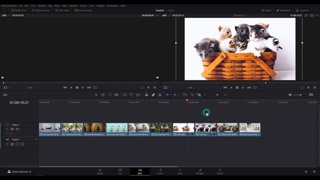Switch to the Deliver page tab
This screenshot has width=320, height=180.
point(220,171)
